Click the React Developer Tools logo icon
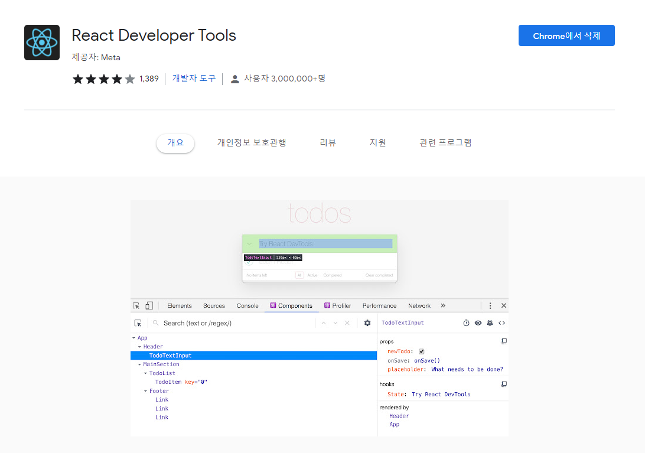The image size is (645, 453). coord(42,43)
